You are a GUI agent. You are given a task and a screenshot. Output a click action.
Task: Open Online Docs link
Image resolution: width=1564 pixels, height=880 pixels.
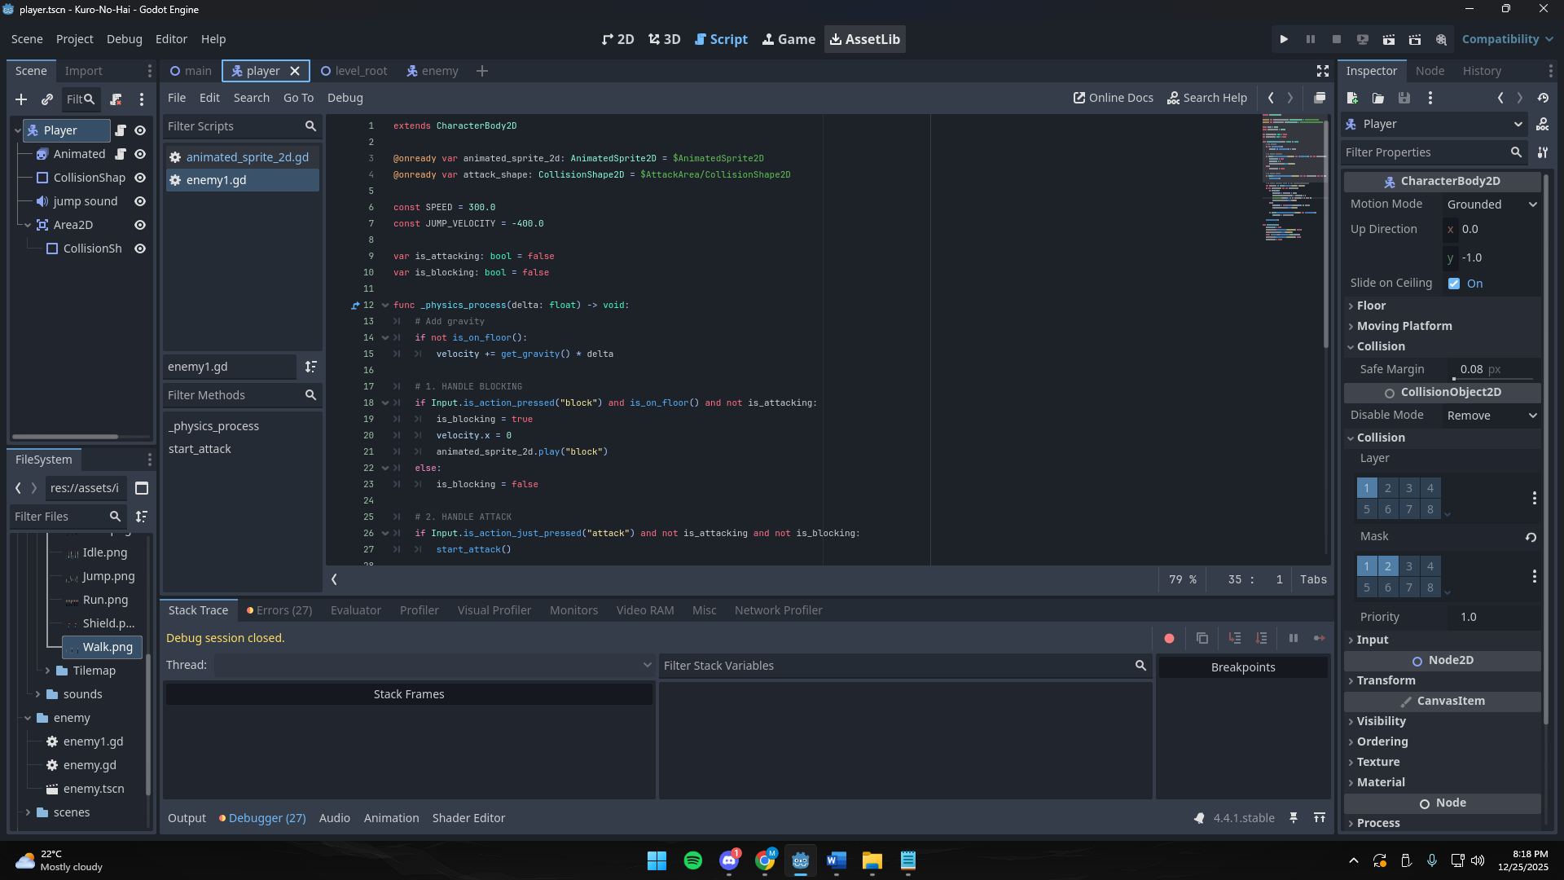(x=1113, y=98)
